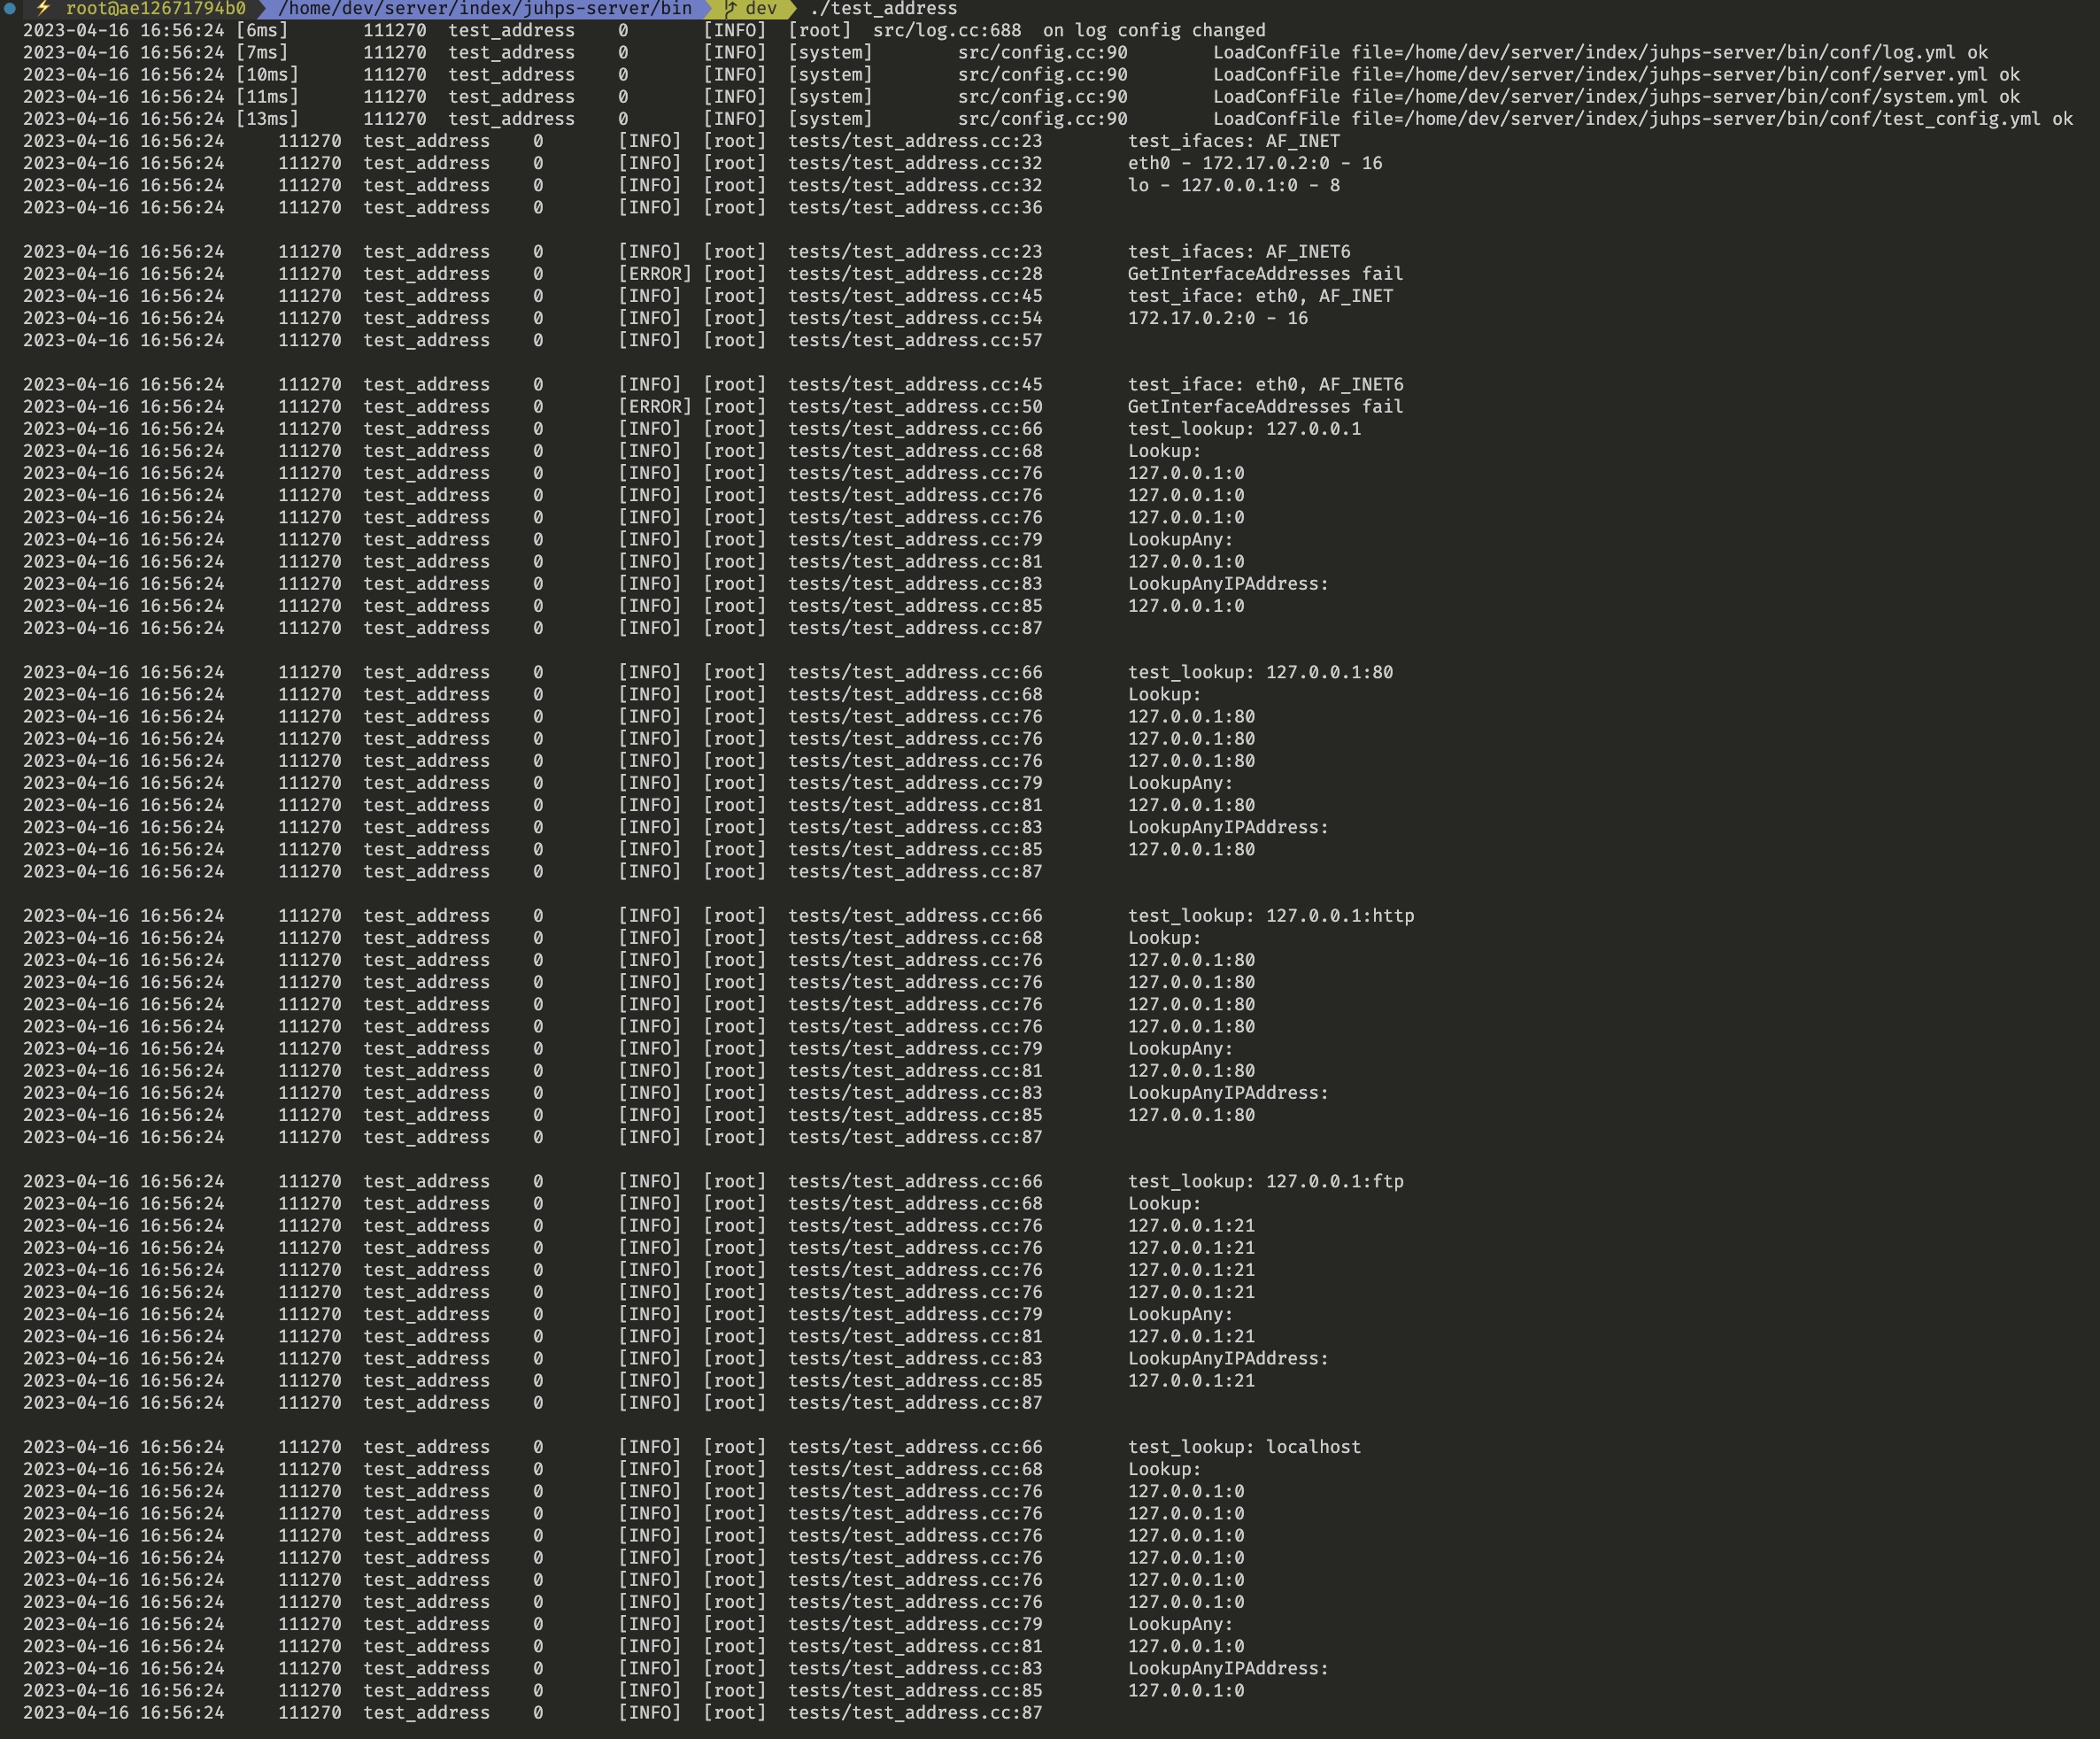Image resolution: width=2100 pixels, height=1739 pixels.
Task: Click the 'test_lookup: 127.0.0.1:80' message
Action: point(1260,672)
